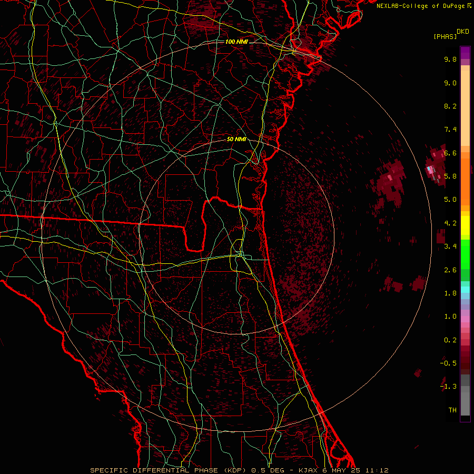Pick the yellow color bar segment
The width and height of the screenshot is (474, 474).
(x=465, y=225)
